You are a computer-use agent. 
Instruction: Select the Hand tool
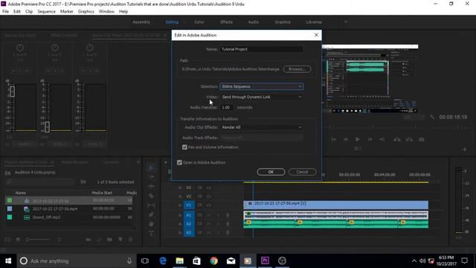click(151, 224)
